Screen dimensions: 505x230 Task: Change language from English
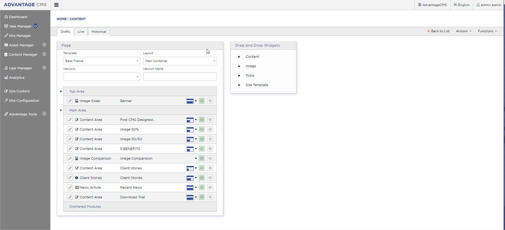[x=462, y=5]
